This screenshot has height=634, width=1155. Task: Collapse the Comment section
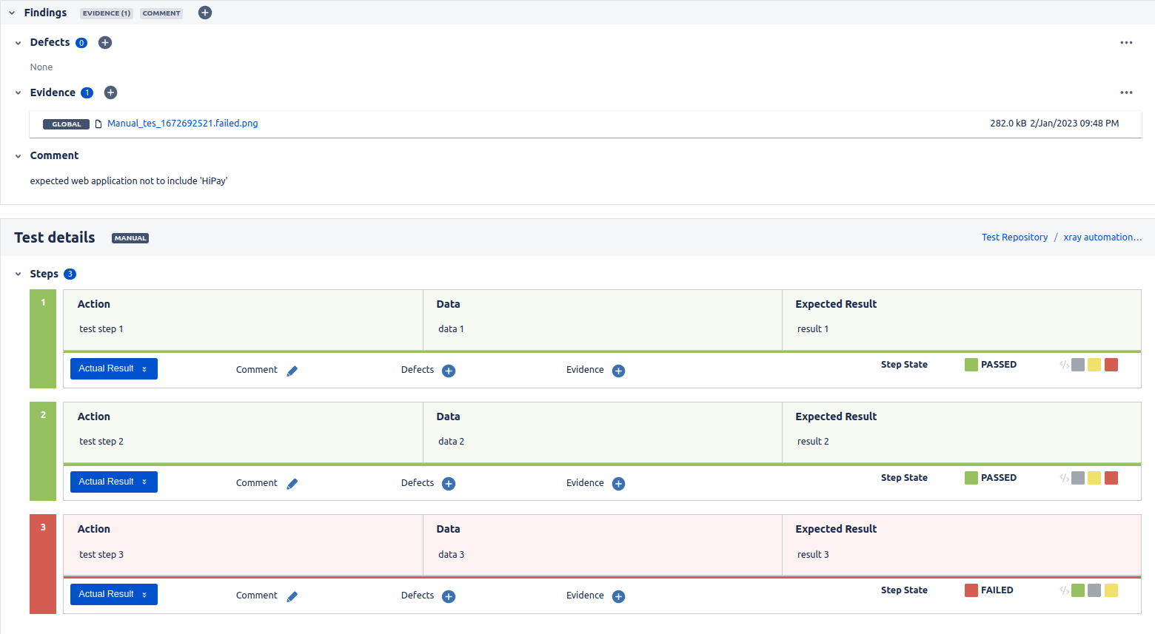pyautogui.click(x=19, y=156)
